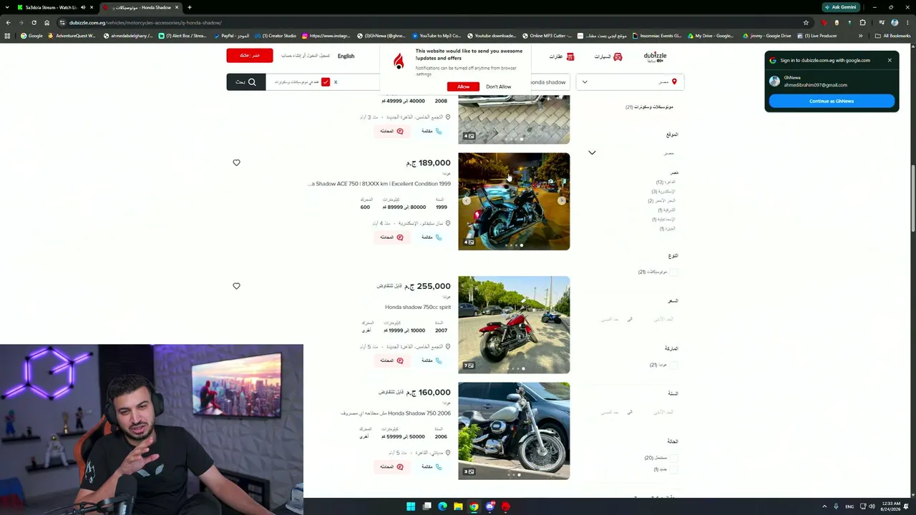Open the All Bookmarks folder
The image size is (916, 515).
click(893, 36)
